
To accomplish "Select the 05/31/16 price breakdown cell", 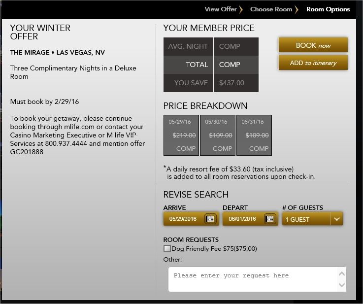I will [x=254, y=135].
